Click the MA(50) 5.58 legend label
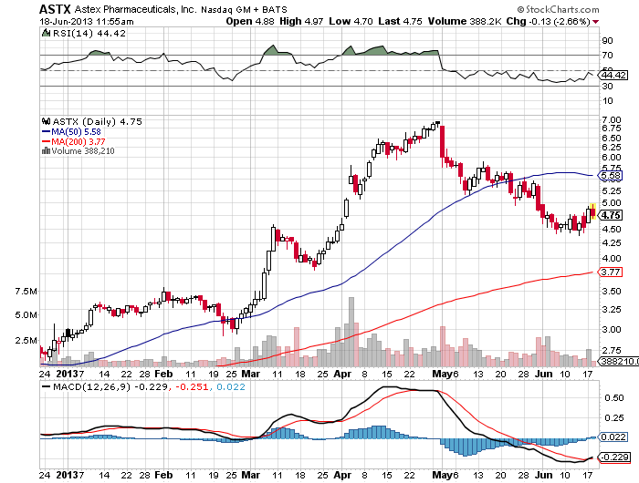Image resolution: width=639 pixels, height=483 pixels. (76, 132)
